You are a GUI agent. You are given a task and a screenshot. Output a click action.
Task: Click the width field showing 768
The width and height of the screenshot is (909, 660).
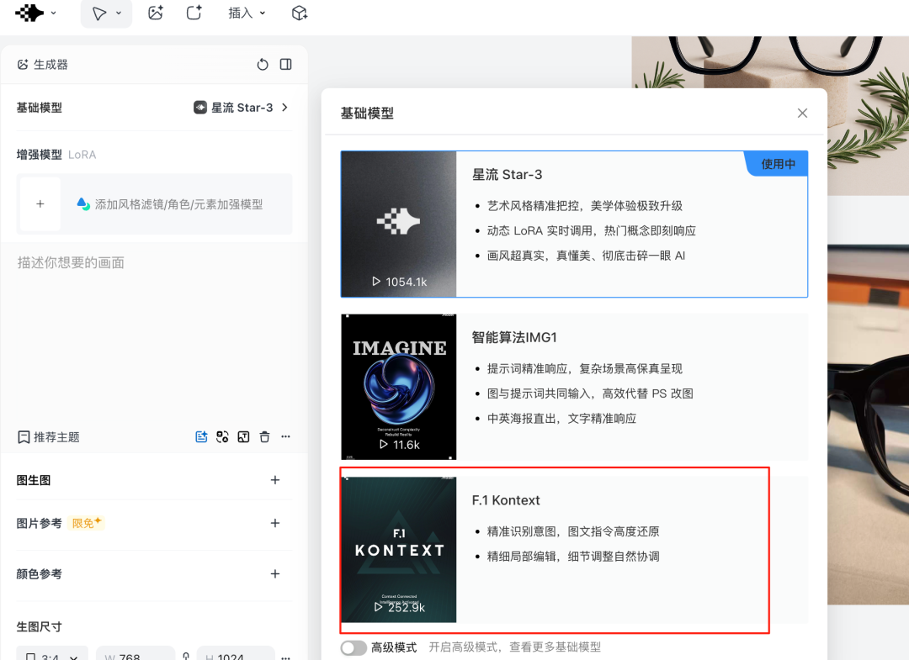135,654
